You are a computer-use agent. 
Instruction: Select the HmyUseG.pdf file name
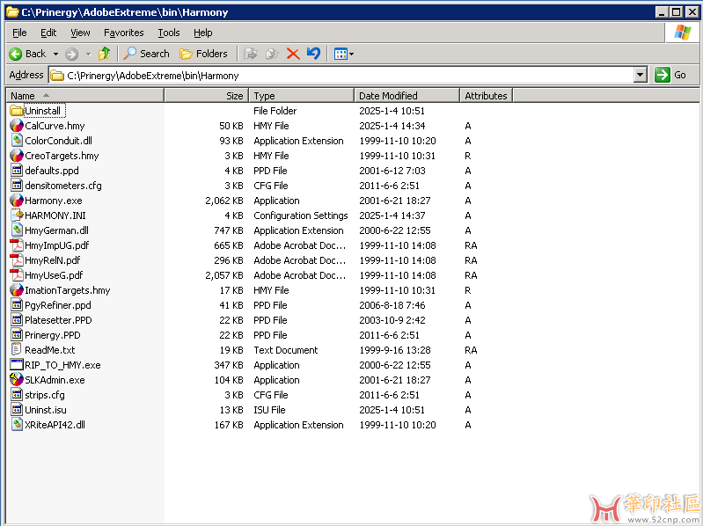click(x=54, y=275)
